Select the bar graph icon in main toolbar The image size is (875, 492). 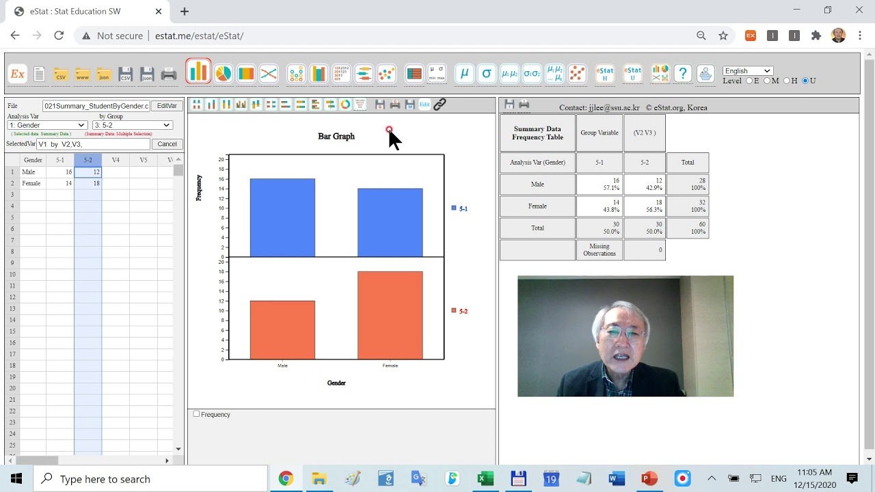198,72
